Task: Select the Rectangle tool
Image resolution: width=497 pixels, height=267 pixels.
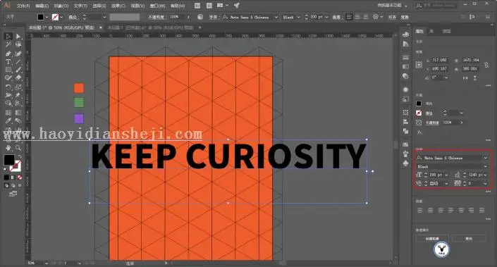Action: click(8, 70)
